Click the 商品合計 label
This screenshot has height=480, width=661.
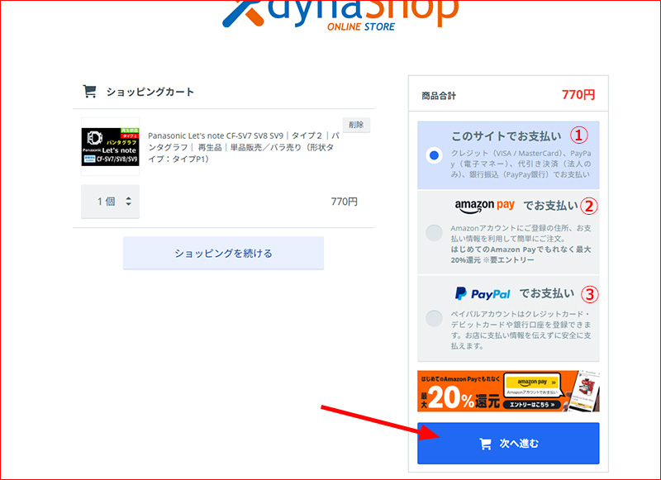point(439,96)
